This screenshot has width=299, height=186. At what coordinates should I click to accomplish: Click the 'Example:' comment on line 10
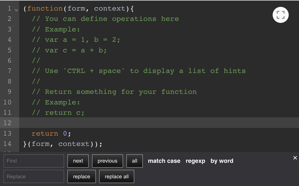56,102
